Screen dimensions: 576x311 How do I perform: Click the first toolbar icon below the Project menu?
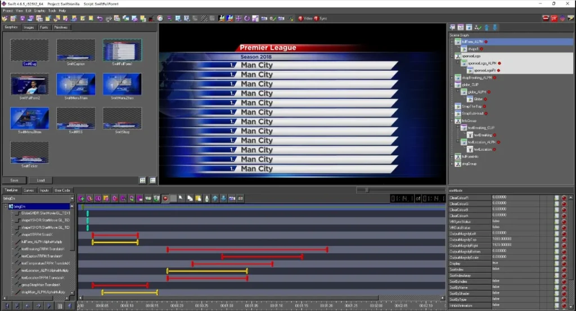[x=4, y=19]
